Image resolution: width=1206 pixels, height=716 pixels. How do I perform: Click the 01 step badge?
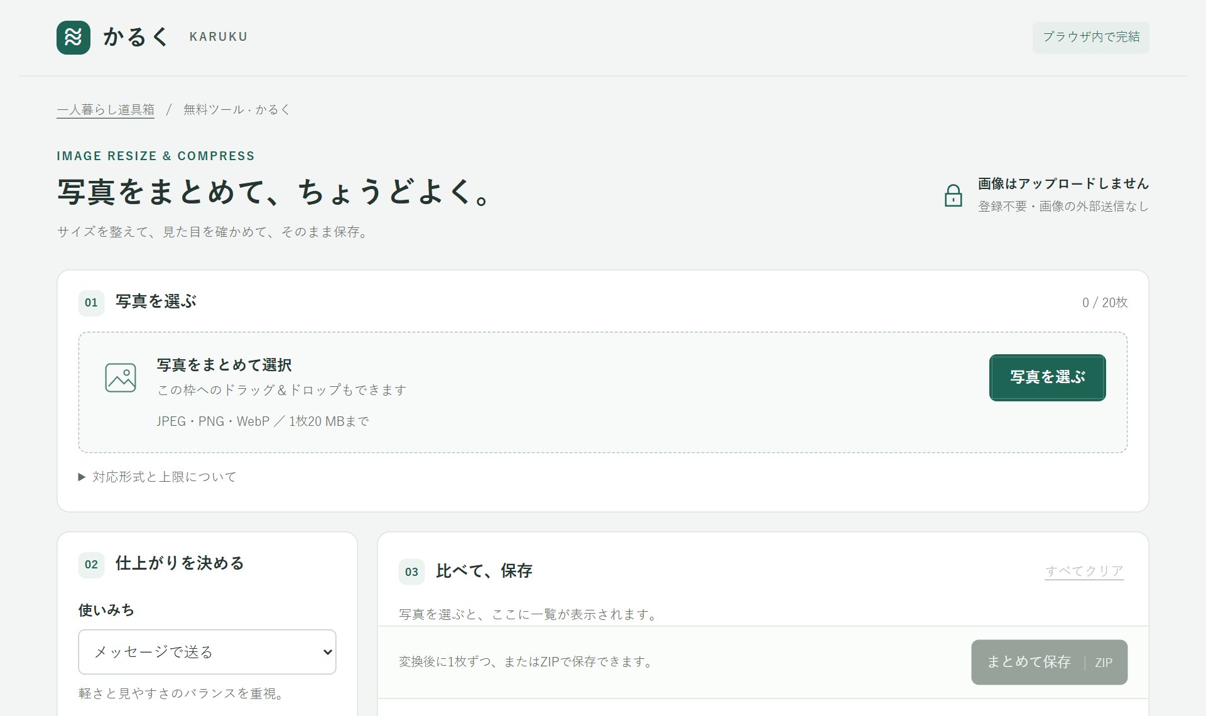(x=91, y=303)
